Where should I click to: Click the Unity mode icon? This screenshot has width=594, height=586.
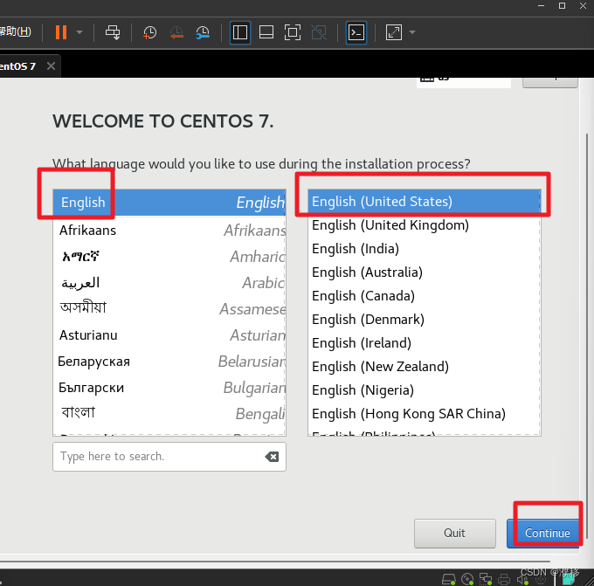[x=319, y=32]
